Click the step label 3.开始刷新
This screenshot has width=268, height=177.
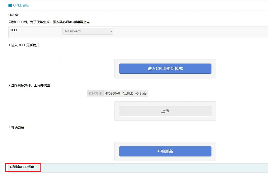(x=16, y=128)
